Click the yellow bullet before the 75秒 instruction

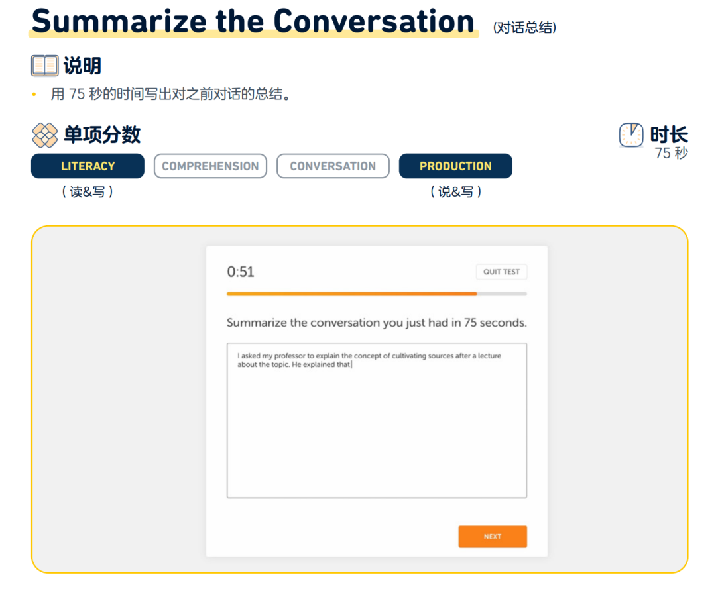click(x=33, y=93)
